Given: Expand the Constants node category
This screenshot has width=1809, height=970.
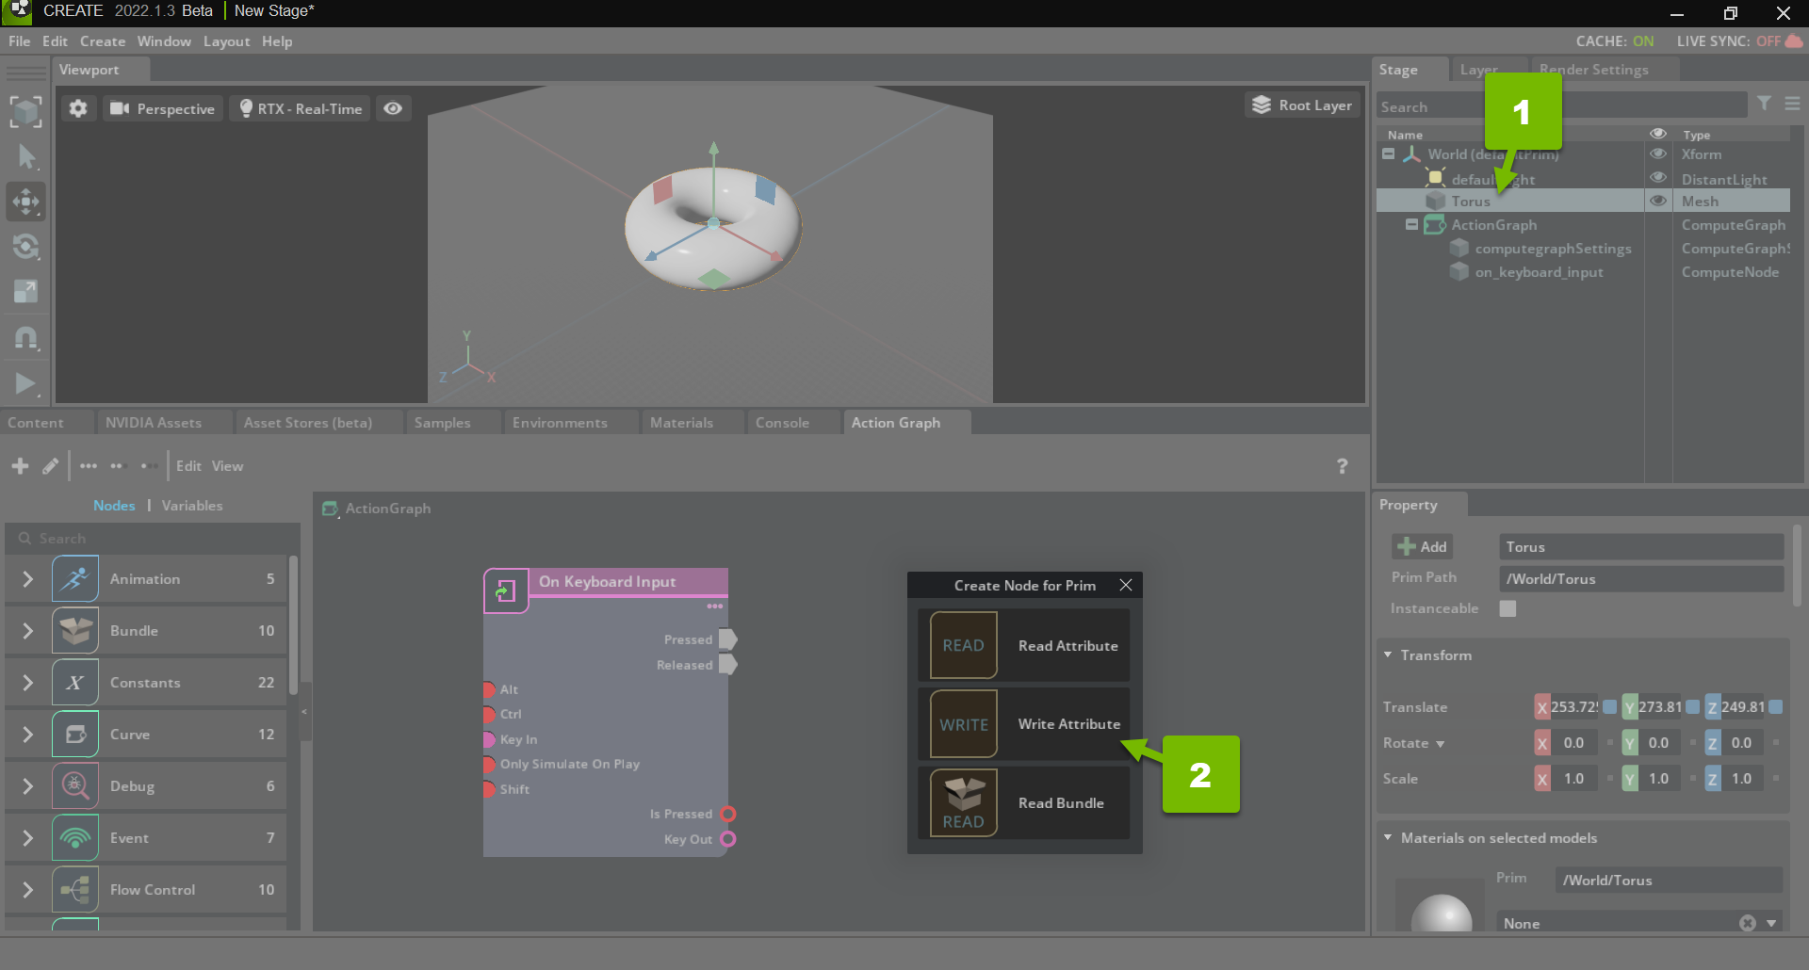Looking at the screenshot, I should point(27,682).
